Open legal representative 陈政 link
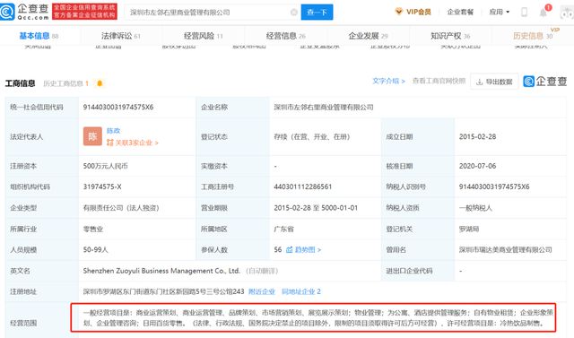The image size is (574, 338). point(113,131)
